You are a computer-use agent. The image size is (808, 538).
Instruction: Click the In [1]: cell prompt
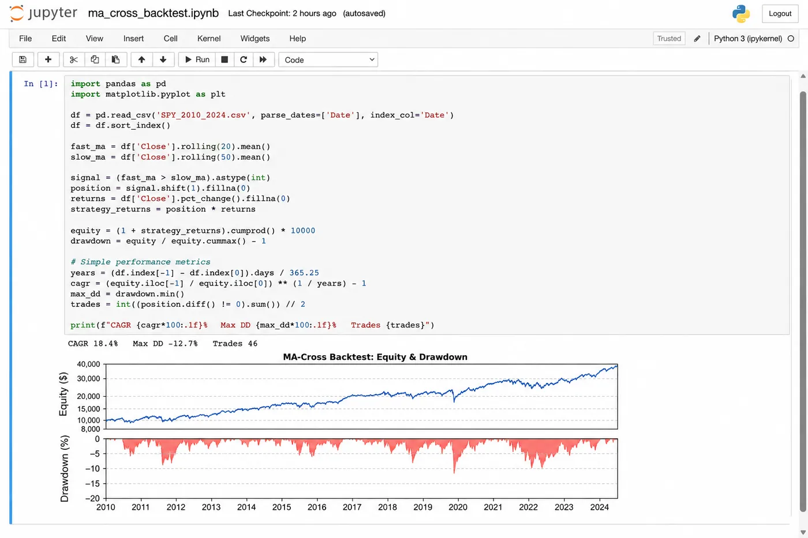[x=41, y=84]
